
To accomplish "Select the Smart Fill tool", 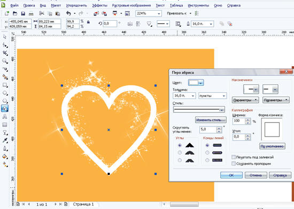I will click(5, 77).
